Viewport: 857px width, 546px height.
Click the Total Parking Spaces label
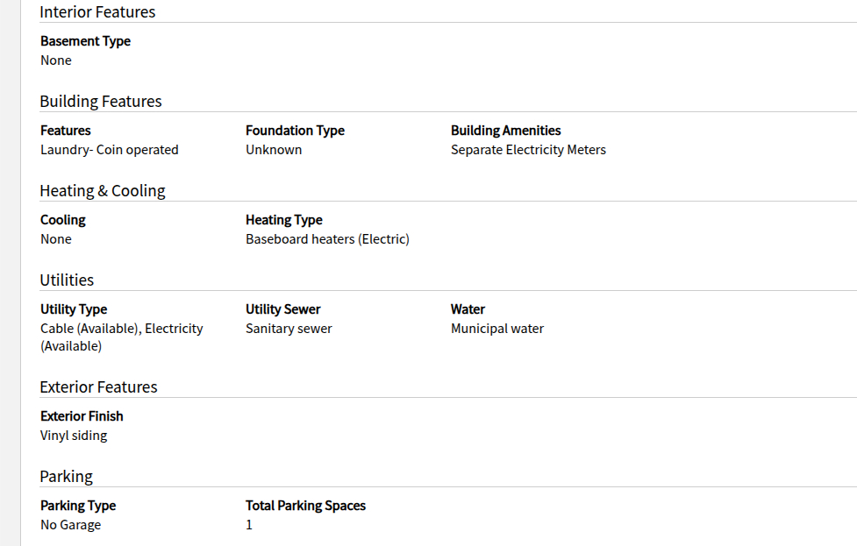click(x=305, y=506)
